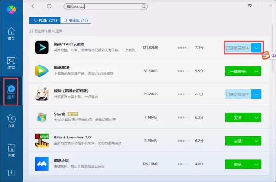Screen dimensions: 276x182
Task: Click the 腾讯START云游戏 app icon
Action: (x=42, y=47)
